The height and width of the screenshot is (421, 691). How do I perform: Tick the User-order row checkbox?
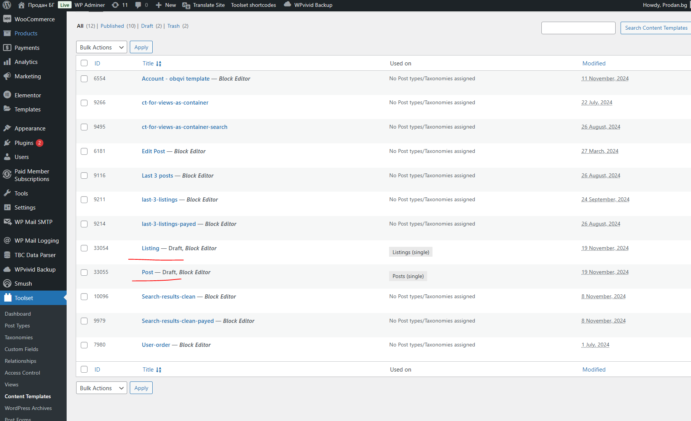tap(84, 345)
